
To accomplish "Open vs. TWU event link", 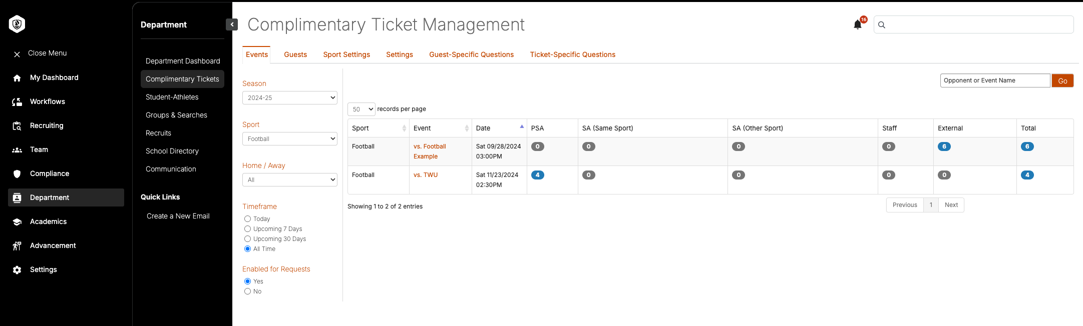I will click(426, 175).
